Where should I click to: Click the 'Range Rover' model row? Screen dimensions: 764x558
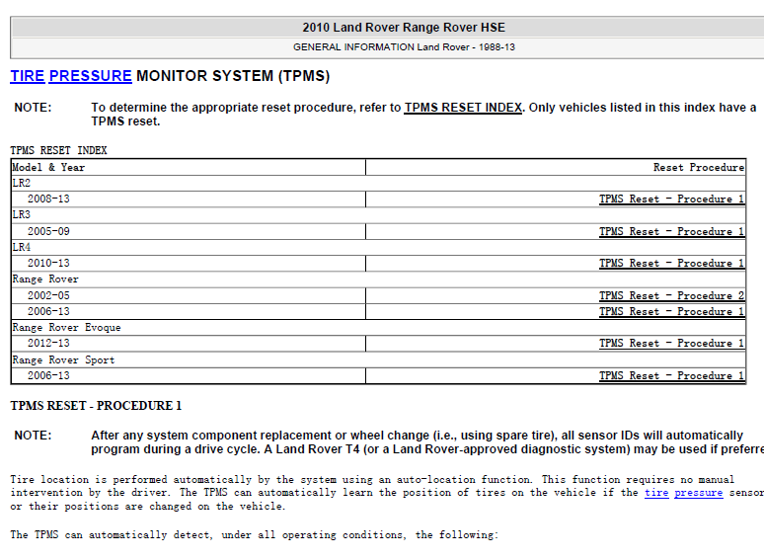point(378,279)
